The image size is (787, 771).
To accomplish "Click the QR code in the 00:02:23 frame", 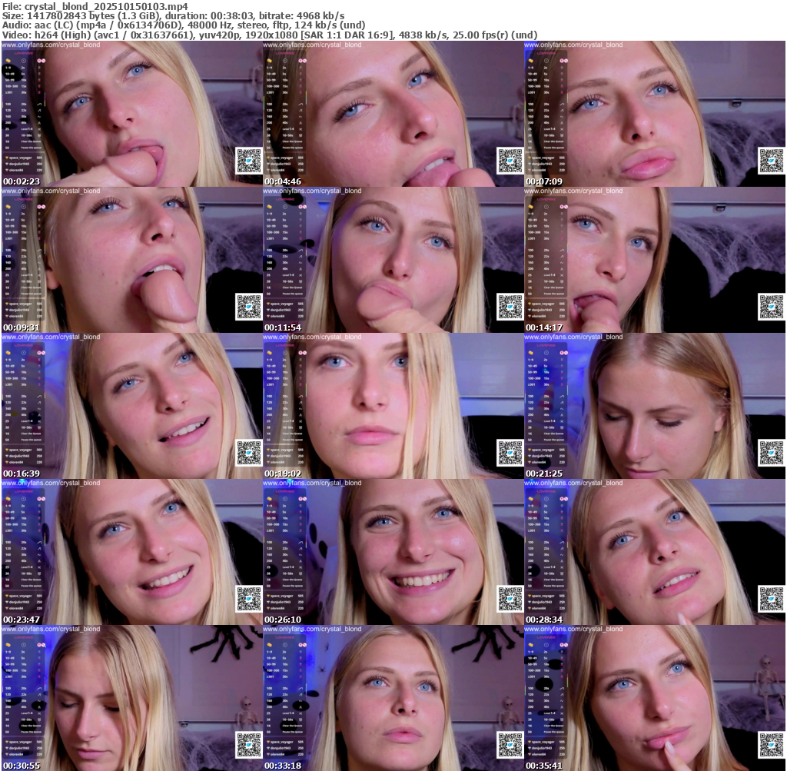I will 248,161.
